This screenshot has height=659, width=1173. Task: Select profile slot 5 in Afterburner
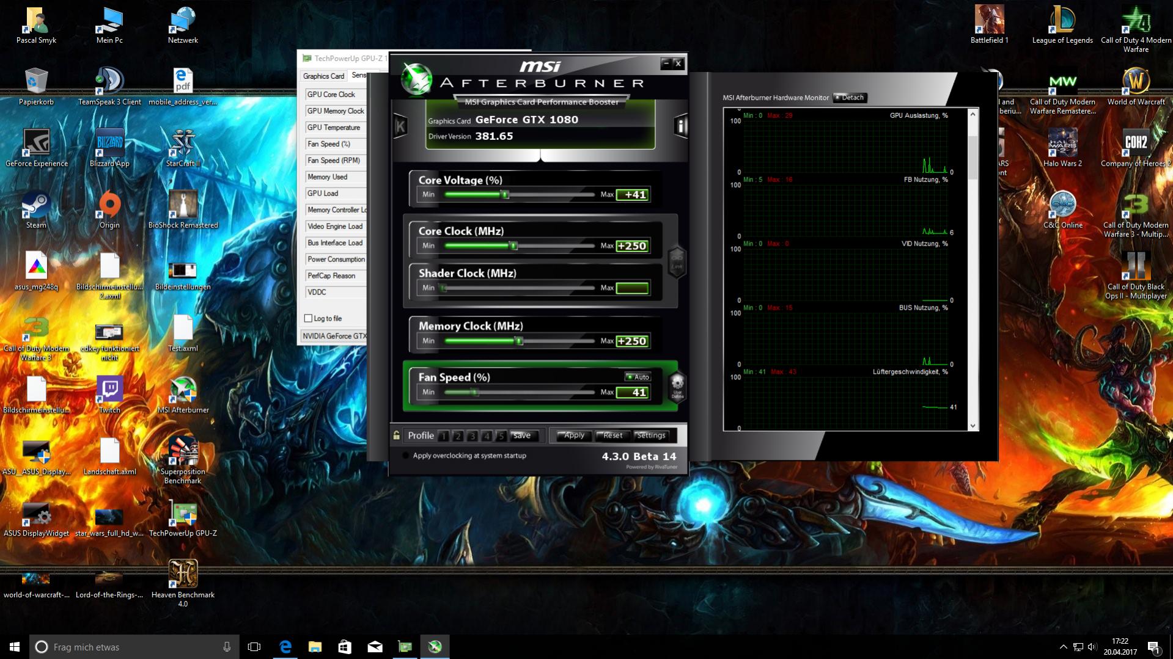point(501,436)
